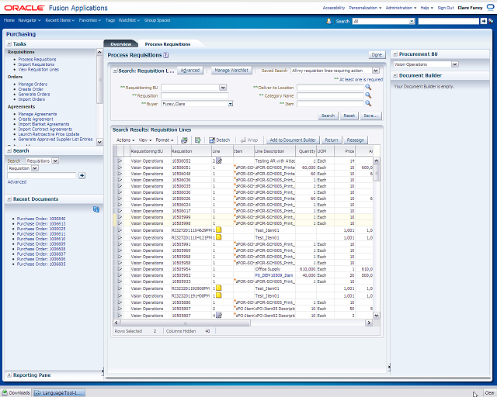Click the Manage Watchlist button
497x397 pixels.
tap(231, 71)
